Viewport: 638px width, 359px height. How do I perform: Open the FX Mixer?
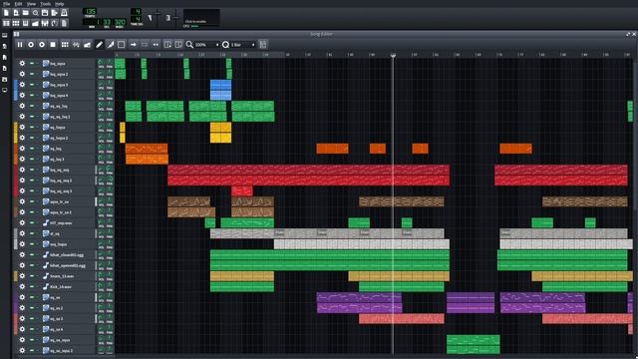tap(45, 23)
